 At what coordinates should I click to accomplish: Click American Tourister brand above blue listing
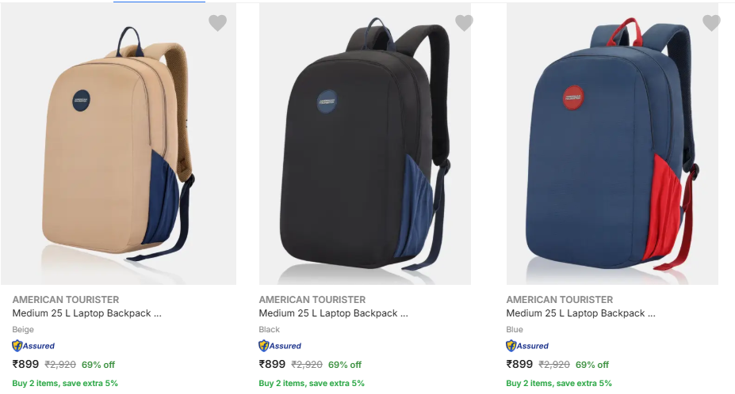[560, 300]
